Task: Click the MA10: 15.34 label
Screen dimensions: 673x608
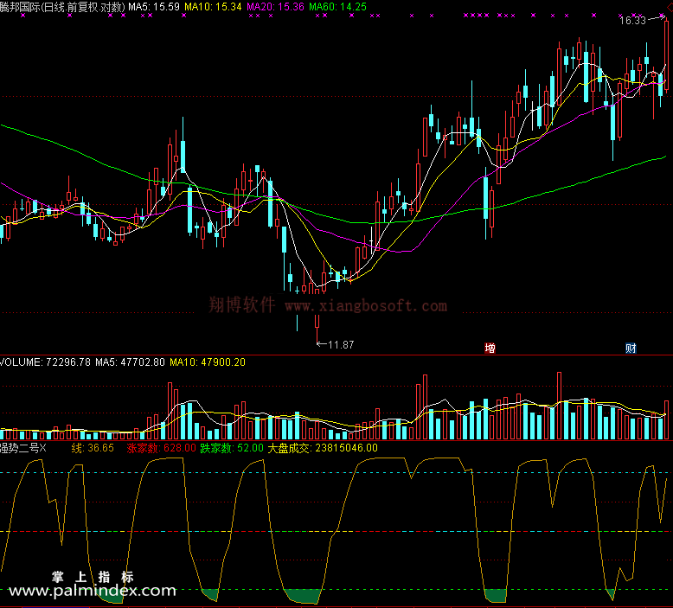Action: [213, 7]
